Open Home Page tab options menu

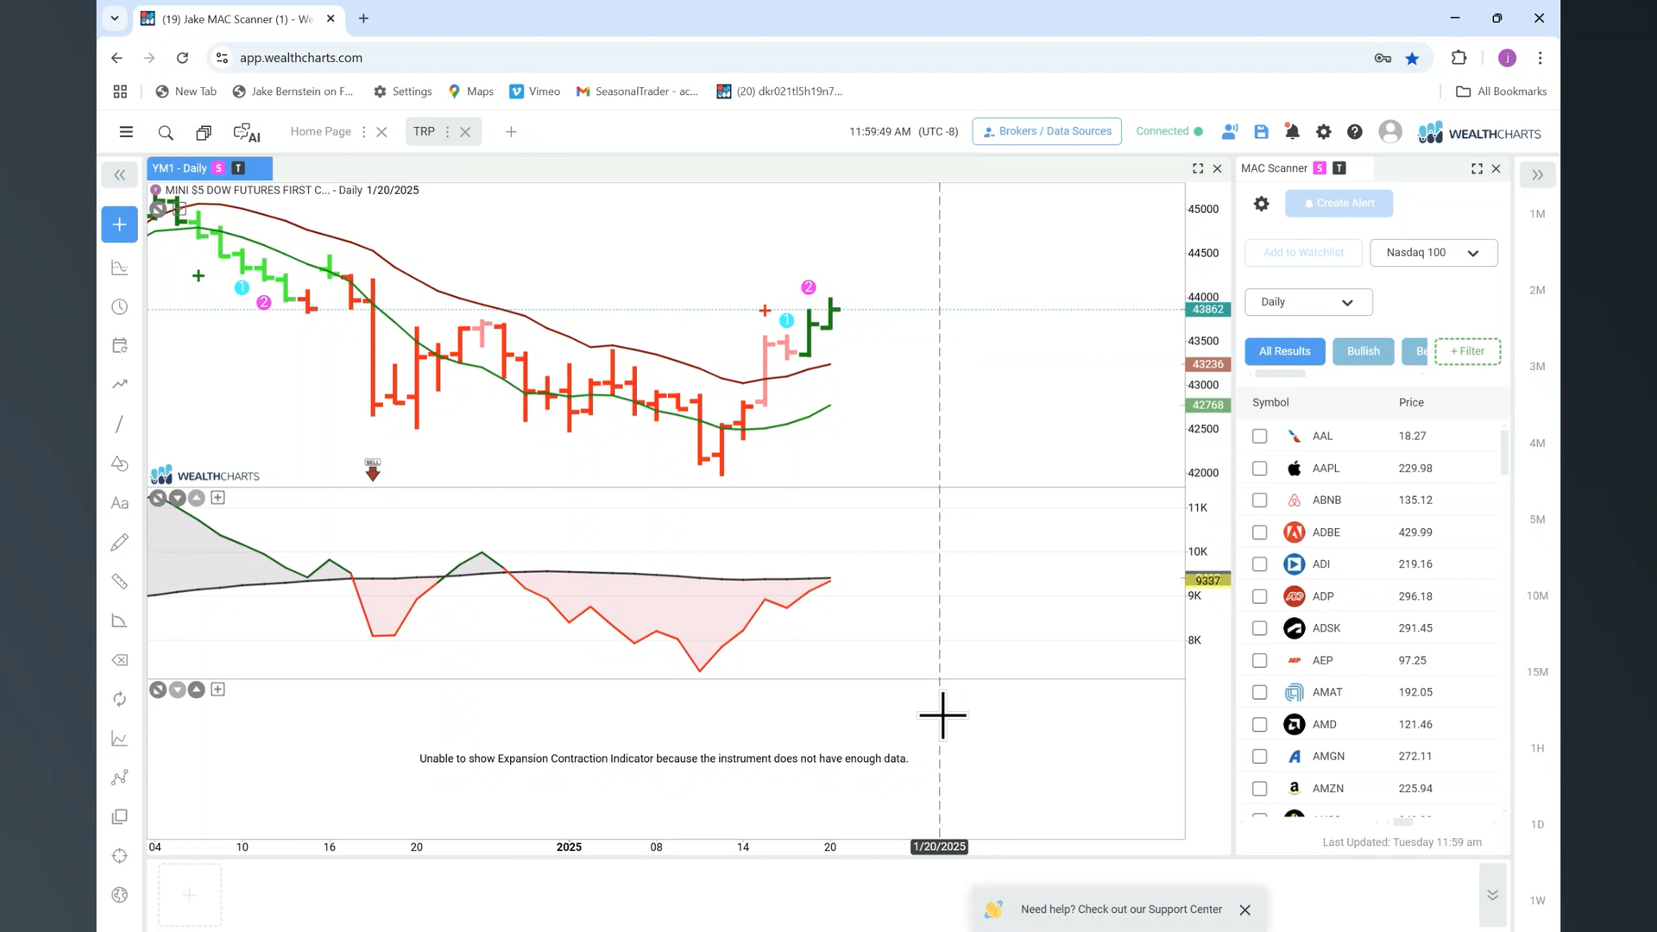363,132
